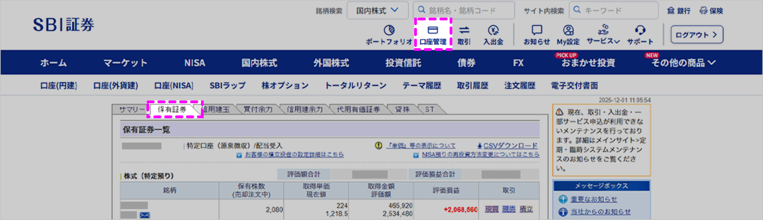Open the FX menu
The image size is (763, 220).
pyautogui.click(x=518, y=63)
